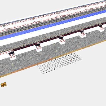
Task: Click the leftmost black obsidian block segment
Action: pyautogui.click(x=11, y=53)
